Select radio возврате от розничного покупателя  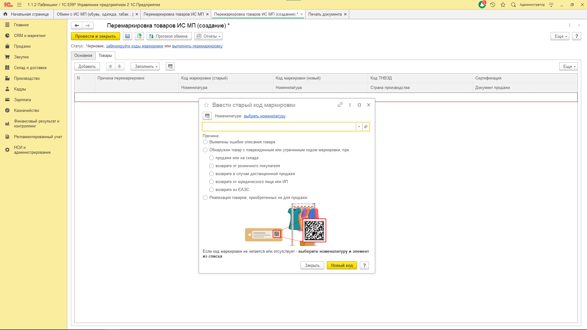[212, 166]
